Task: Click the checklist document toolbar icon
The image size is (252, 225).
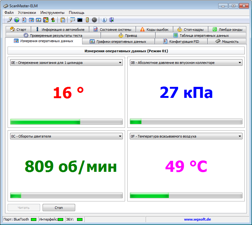Action: click(x=24, y=20)
